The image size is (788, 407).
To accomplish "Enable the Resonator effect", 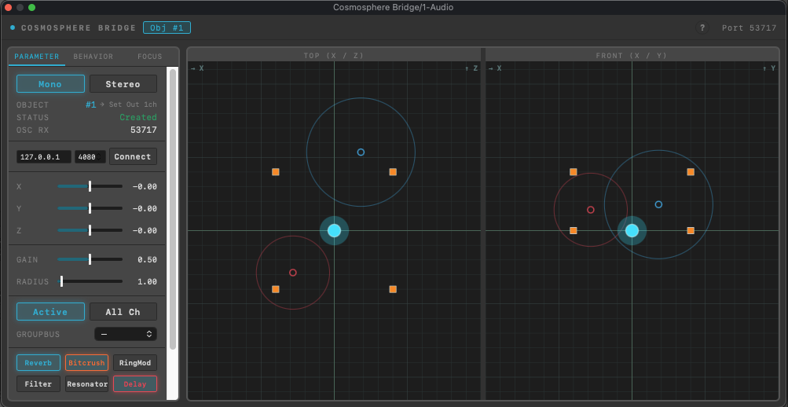I will coord(86,384).
